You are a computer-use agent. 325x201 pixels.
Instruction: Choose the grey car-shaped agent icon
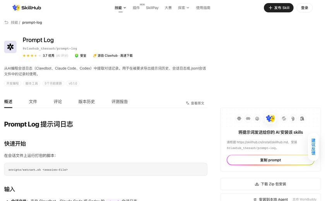pos(248,119)
